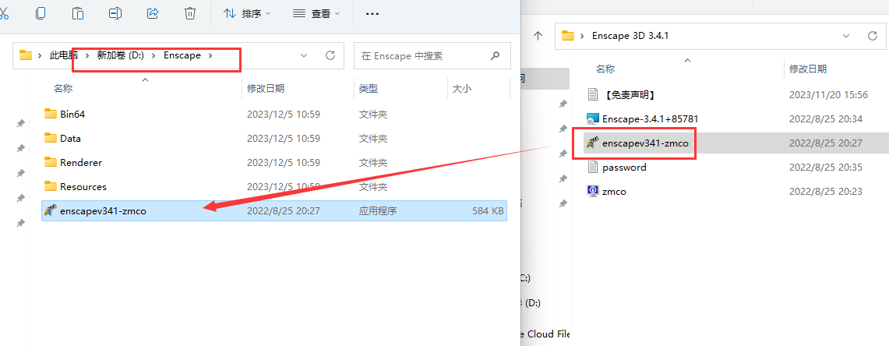The image size is (889, 346).
Task: Open the three-dots more options menu
Action: pyautogui.click(x=372, y=13)
